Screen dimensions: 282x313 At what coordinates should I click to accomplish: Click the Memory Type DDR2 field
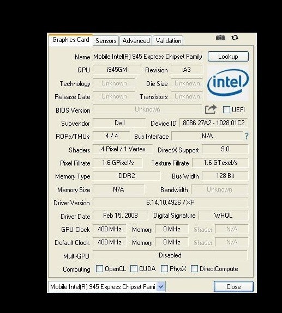tap(127, 176)
